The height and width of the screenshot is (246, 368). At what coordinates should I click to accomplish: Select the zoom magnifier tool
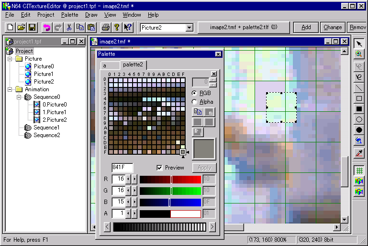[x=359, y=54]
